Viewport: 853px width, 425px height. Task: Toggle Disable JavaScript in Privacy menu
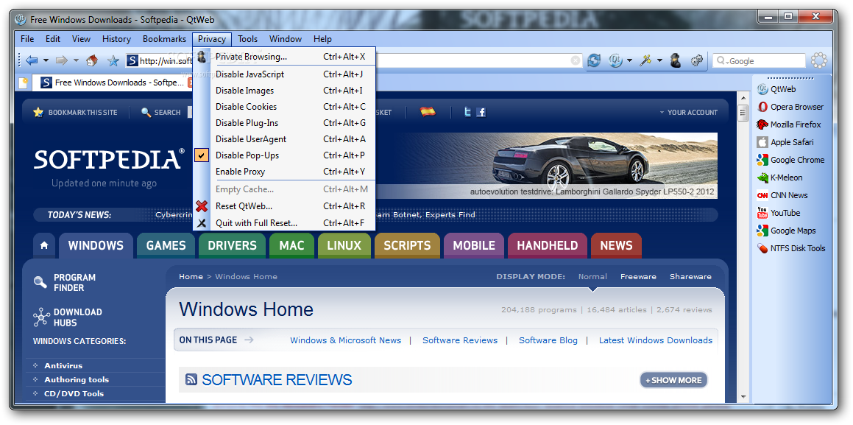tap(285, 74)
